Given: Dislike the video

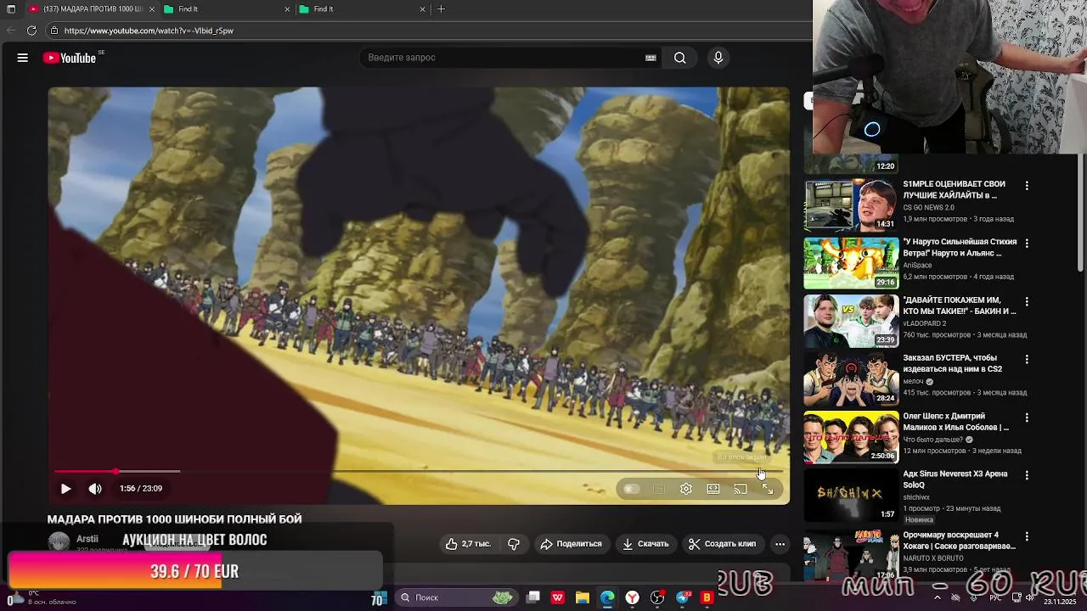Looking at the screenshot, I should 514,544.
